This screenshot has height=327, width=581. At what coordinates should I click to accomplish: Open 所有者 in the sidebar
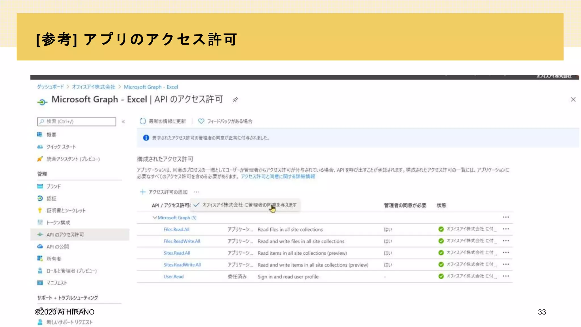53,259
